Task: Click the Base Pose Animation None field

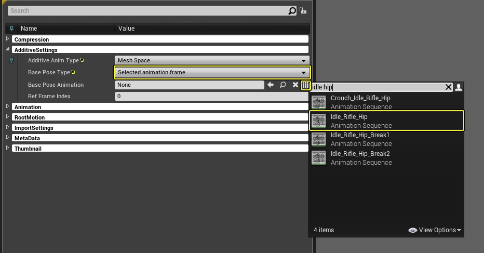Action: (x=190, y=85)
